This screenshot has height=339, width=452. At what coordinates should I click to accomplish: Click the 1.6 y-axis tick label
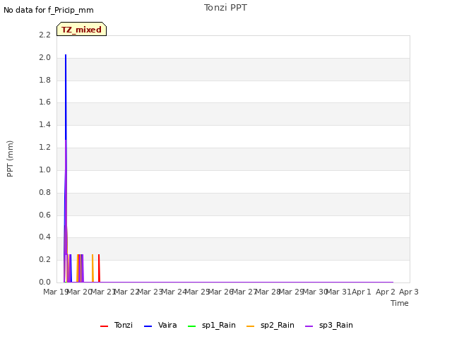pos(44,102)
